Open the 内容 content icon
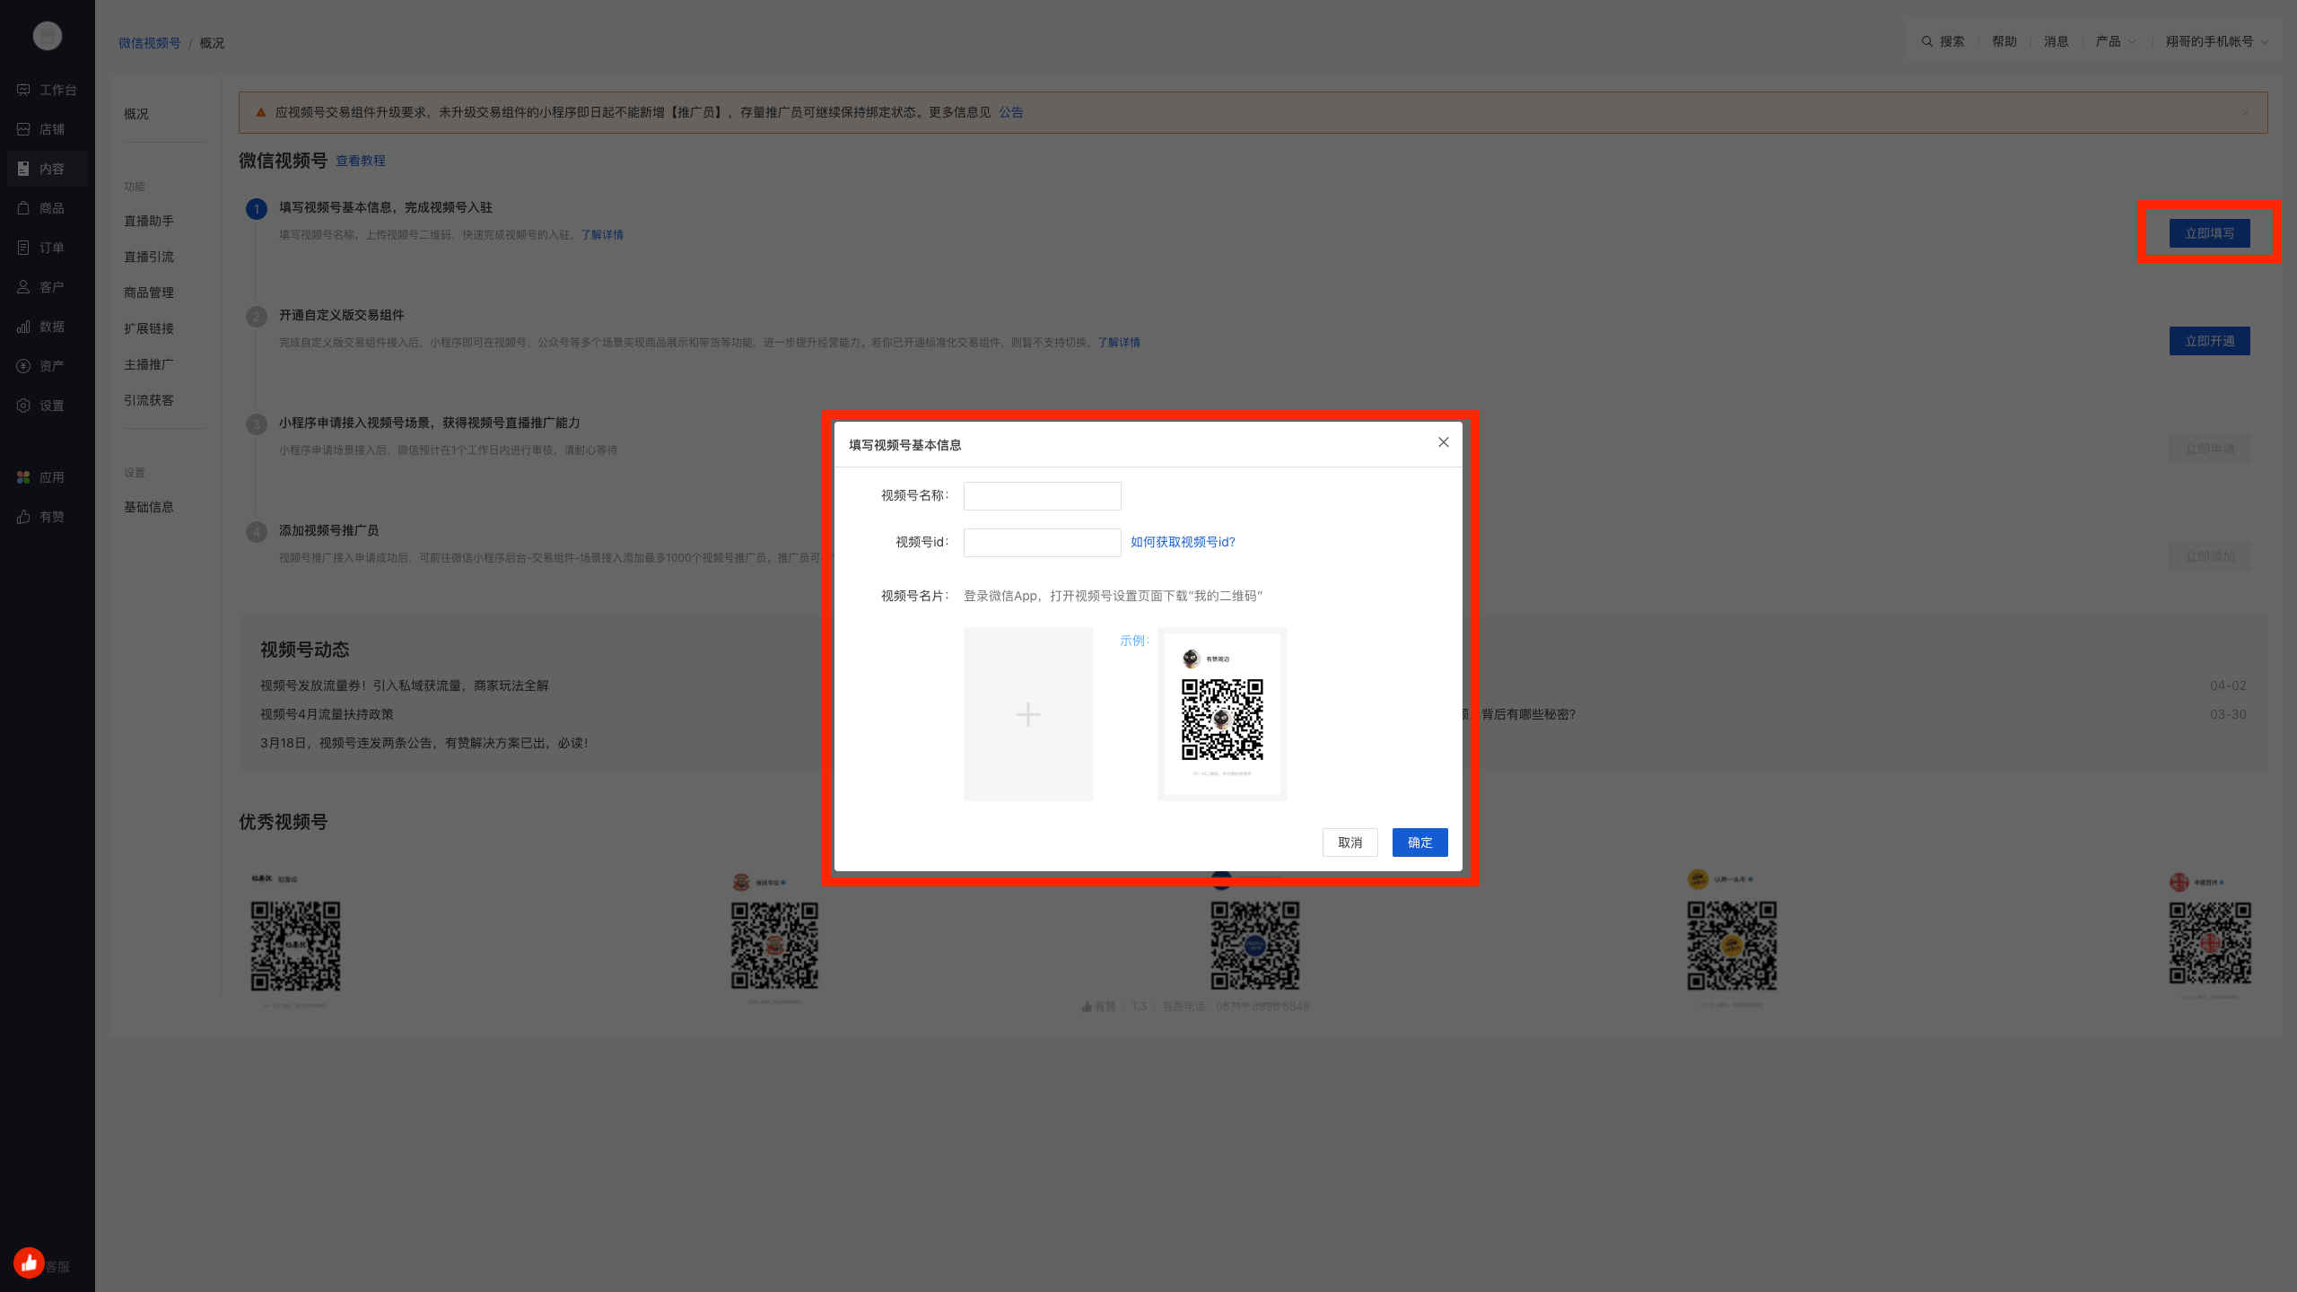The width and height of the screenshot is (2297, 1292). click(23, 169)
